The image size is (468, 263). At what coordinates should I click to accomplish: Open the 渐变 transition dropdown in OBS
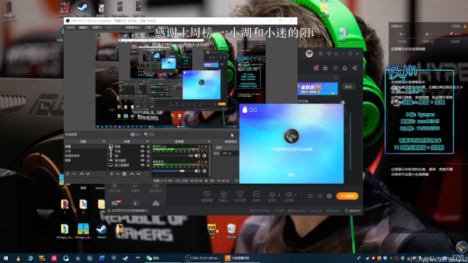coord(226,147)
